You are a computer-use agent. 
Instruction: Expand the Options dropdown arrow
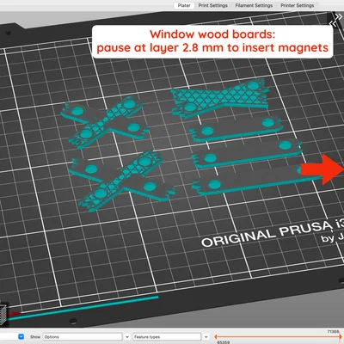coord(127,337)
